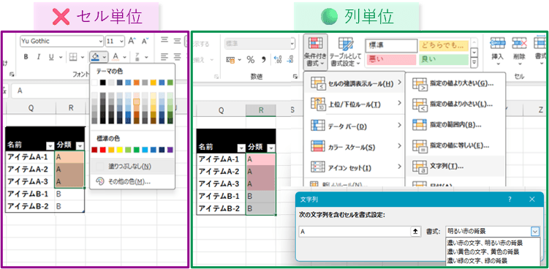549x269 pixels.
Task: Click the help ? icon in 文字列 dialog
Action: [510, 200]
